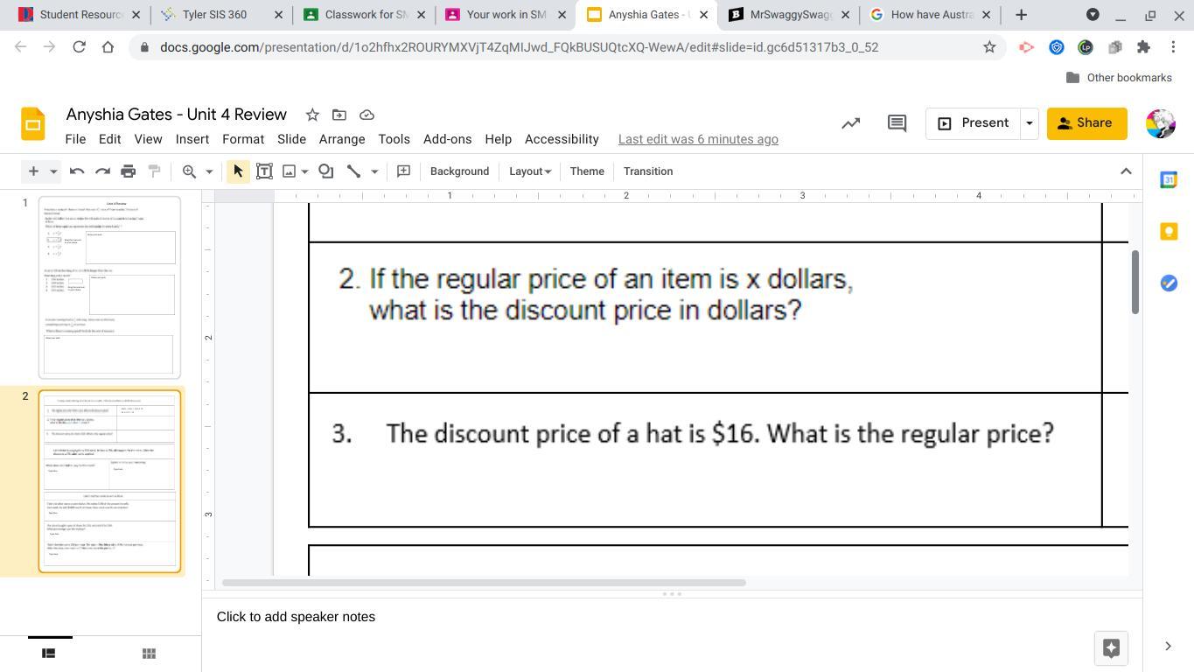Open the Google account avatar
The image size is (1194, 672).
coord(1160,123)
